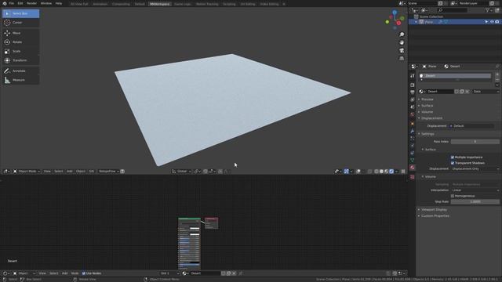This screenshot has width=502, height=282.
Task: Select the Transform tool
Action: (21, 60)
